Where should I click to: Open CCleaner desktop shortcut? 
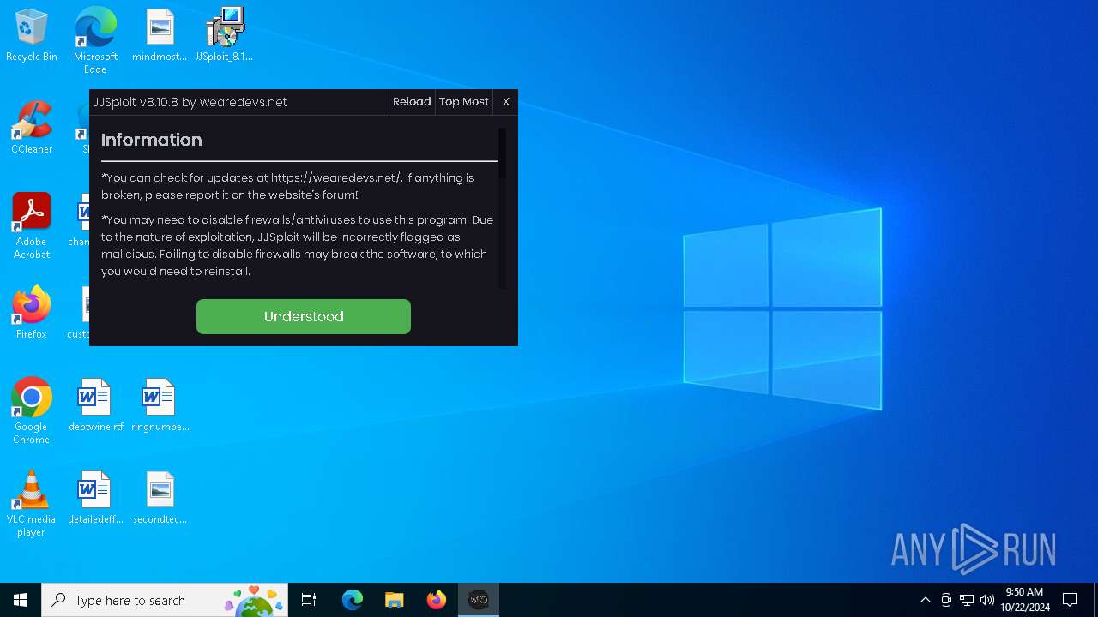coord(32,128)
